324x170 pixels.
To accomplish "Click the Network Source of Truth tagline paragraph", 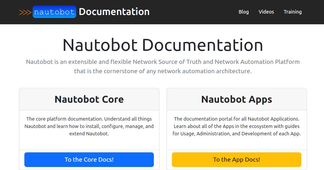I will [163, 66].
